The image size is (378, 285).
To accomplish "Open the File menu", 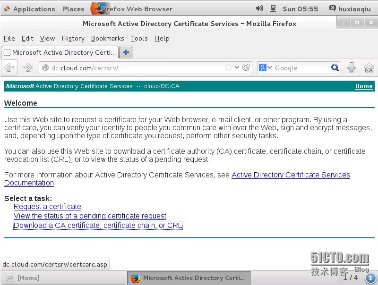I will pyautogui.click(x=9, y=38).
